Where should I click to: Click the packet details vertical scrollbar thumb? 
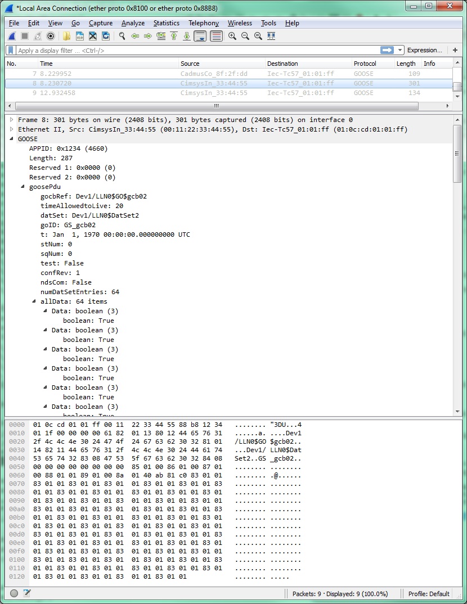point(457,154)
